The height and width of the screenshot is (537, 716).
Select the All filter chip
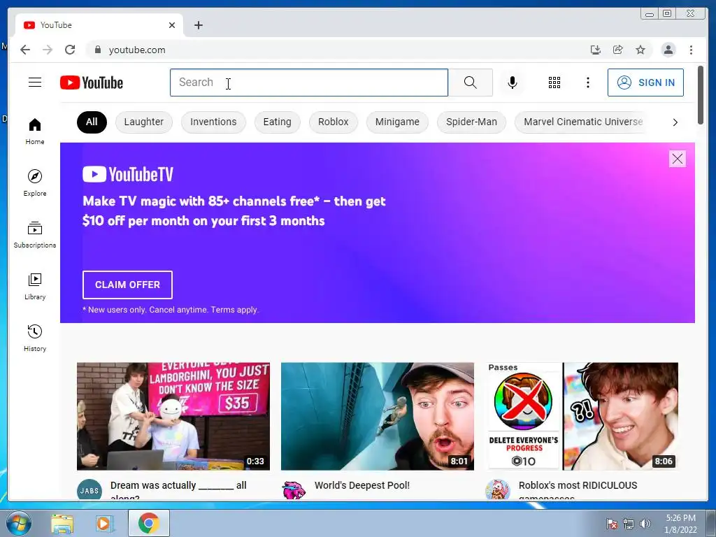[x=92, y=122]
